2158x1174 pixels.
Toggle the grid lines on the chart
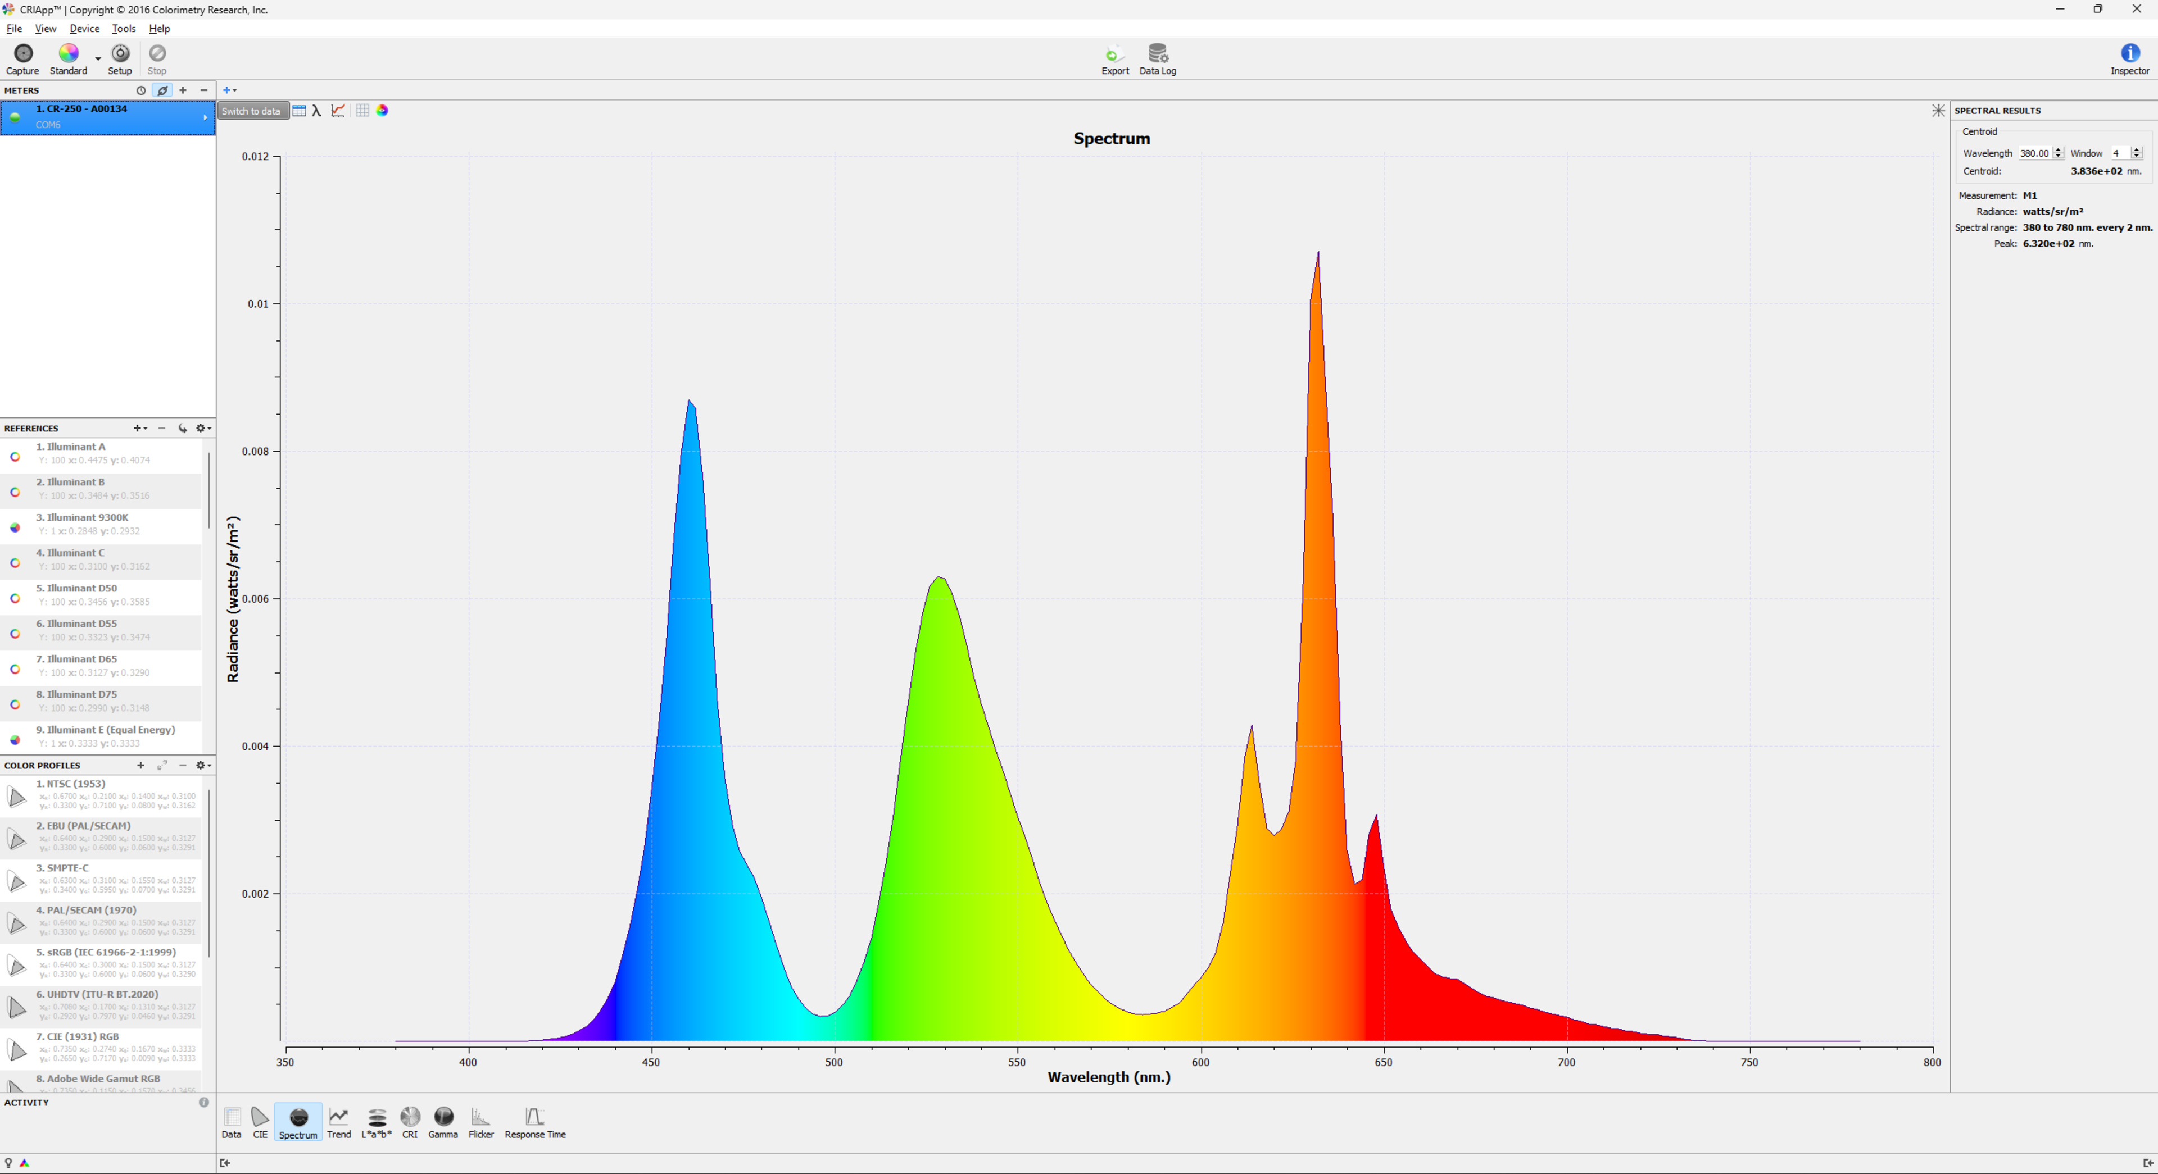coord(362,111)
